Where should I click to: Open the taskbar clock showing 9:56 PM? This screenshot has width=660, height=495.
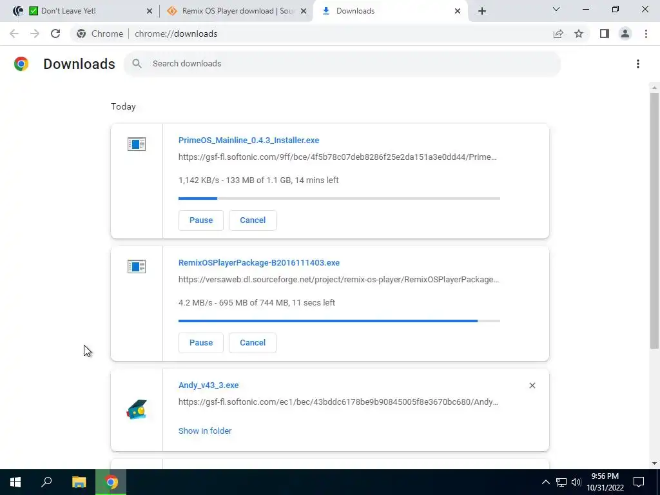point(605,482)
